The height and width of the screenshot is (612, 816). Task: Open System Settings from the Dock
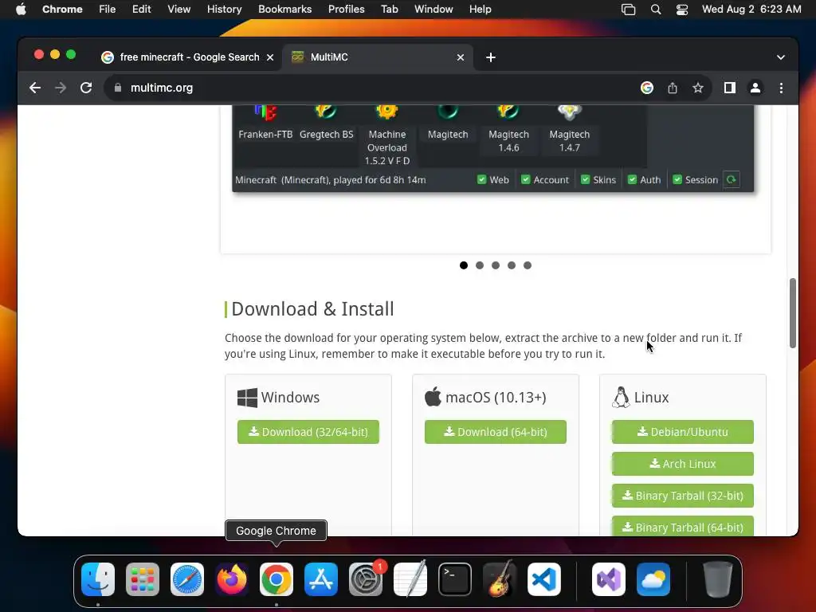[x=365, y=579]
